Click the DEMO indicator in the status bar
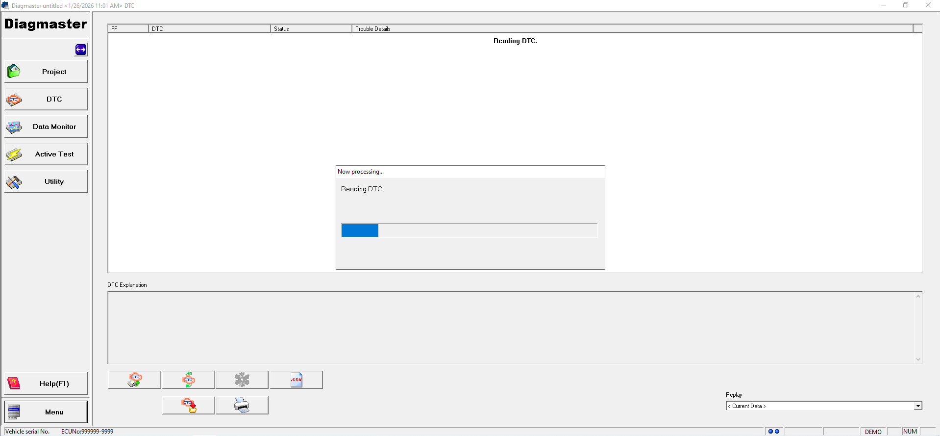This screenshot has height=436, width=940. click(873, 432)
